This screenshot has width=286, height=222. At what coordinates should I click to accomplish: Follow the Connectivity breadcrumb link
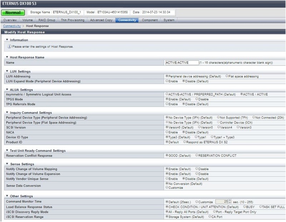coord(12,26)
